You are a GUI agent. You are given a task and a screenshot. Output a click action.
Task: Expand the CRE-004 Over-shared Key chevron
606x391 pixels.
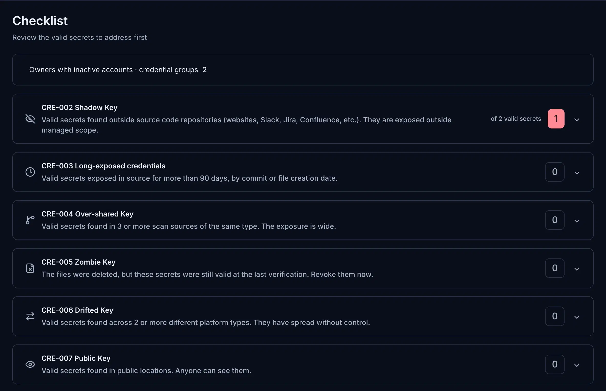pos(577,221)
